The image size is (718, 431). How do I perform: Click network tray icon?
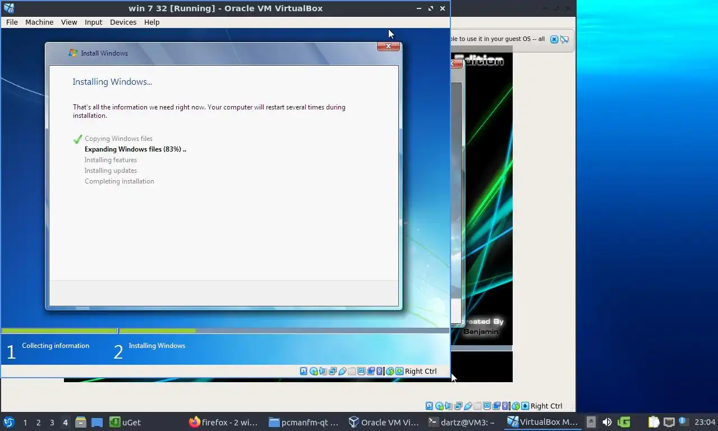pyautogui.click(x=669, y=422)
